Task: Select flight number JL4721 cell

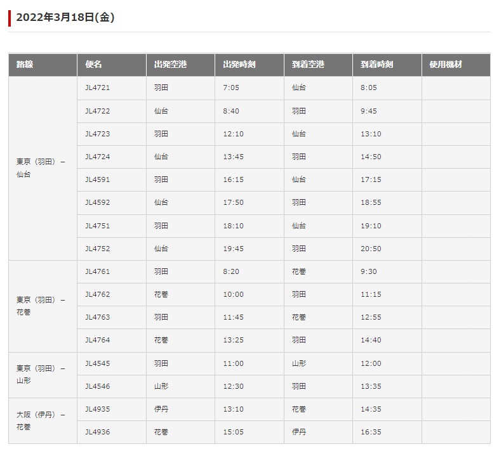Action: click(x=111, y=88)
